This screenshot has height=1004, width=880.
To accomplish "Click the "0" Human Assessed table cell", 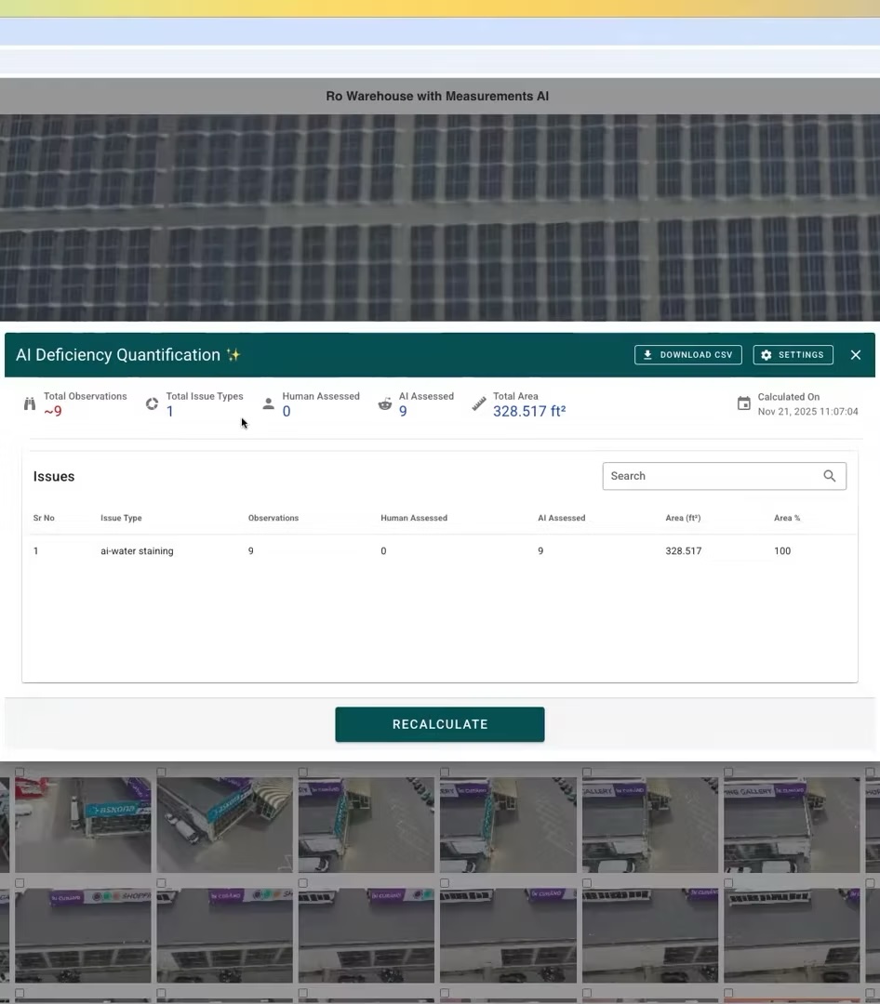I will (383, 550).
